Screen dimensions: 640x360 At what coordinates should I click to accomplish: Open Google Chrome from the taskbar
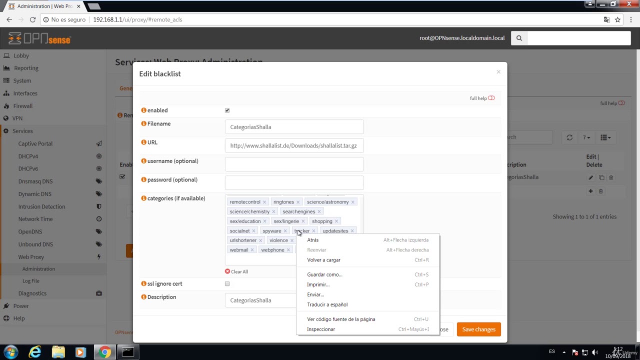(x=104, y=352)
